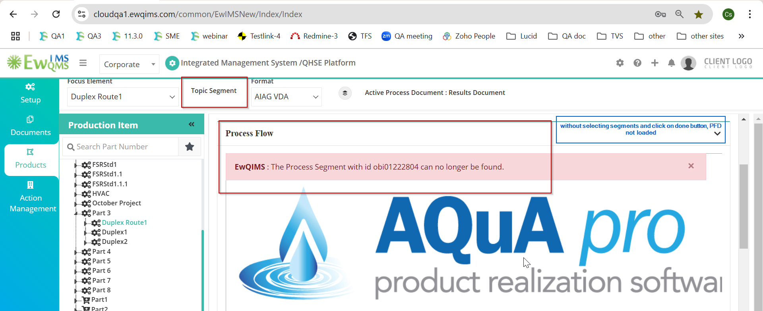Image resolution: width=763 pixels, height=311 pixels.
Task: Open Documents in the sidebar
Action: click(x=31, y=126)
